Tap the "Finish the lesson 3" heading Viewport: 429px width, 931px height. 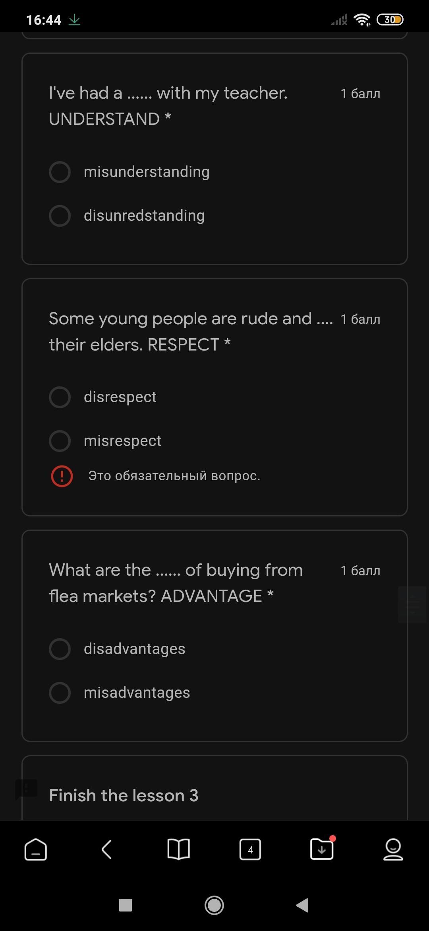tap(124, 795)
